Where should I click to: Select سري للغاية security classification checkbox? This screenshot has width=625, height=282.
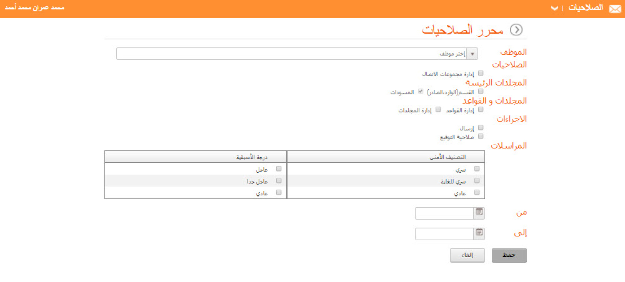click(x=477, y=180)
